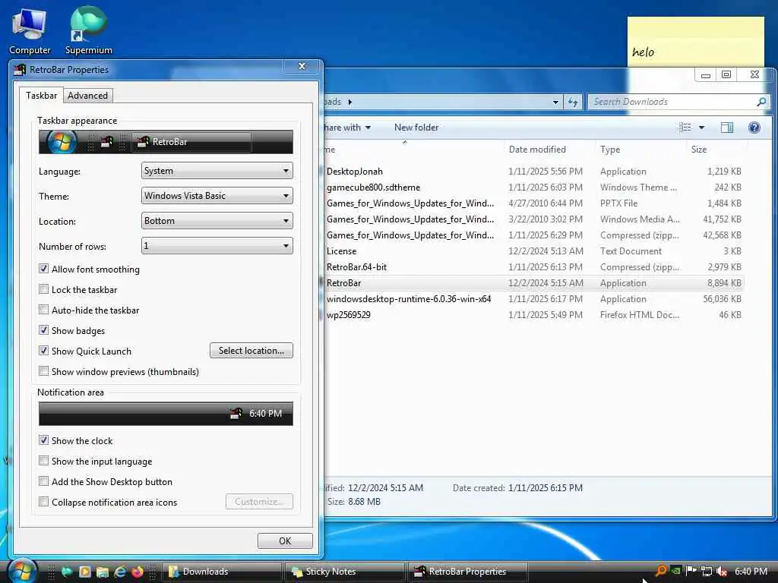Expand the Share with menu in Downloads
This screenshot has width=778, height=583.
[347, 128]
